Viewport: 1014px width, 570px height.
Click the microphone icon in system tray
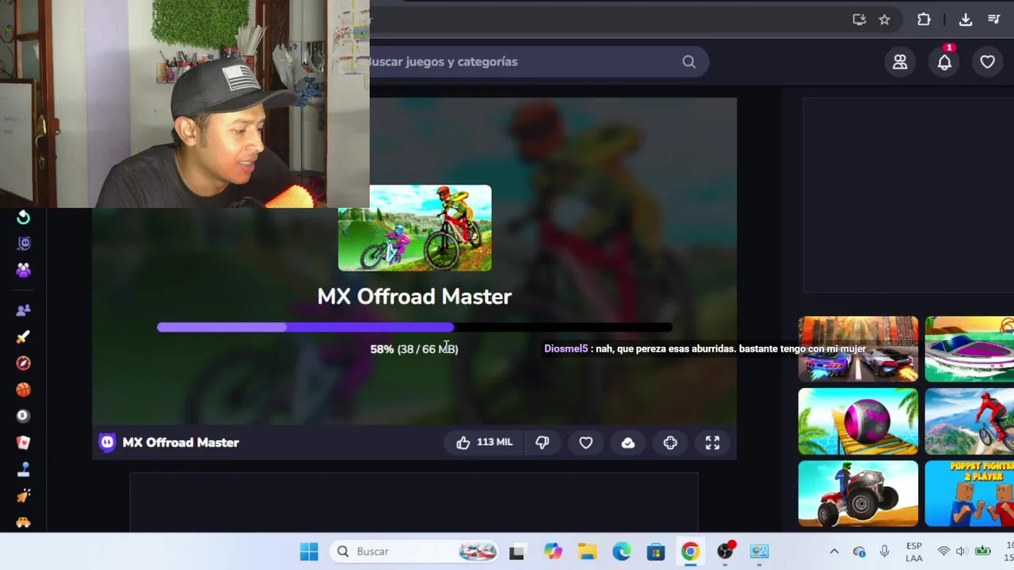pos(884,552)
